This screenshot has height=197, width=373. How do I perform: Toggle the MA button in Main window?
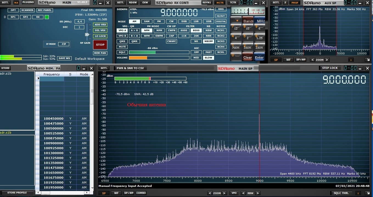click(x=16, y=2)
